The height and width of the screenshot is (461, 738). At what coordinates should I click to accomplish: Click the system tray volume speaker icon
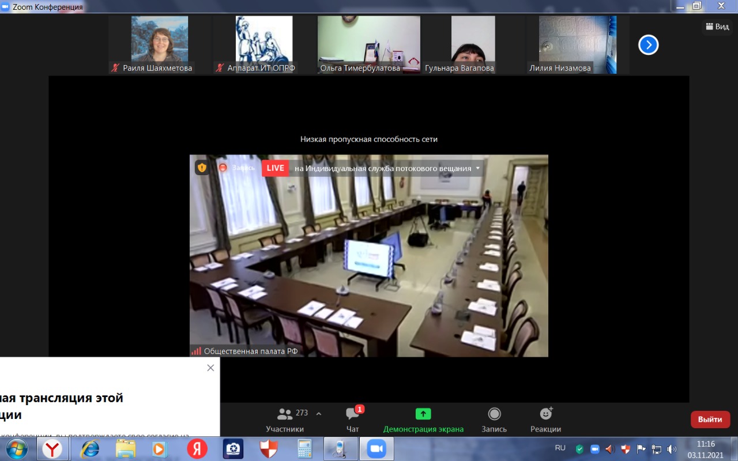pos(671,449)
